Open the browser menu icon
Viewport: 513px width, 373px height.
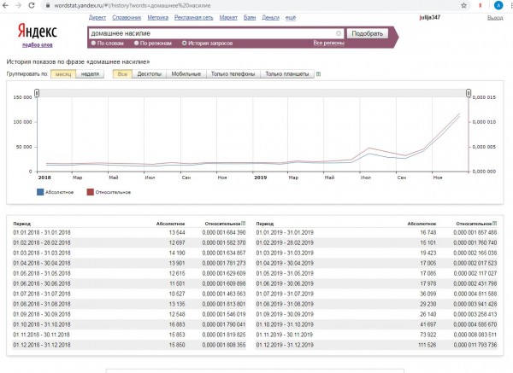click(x=502, y=5)
